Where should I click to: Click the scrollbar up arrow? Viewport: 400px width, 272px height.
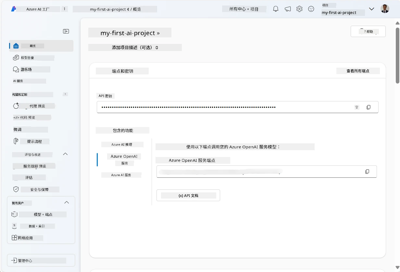[397, 23]
